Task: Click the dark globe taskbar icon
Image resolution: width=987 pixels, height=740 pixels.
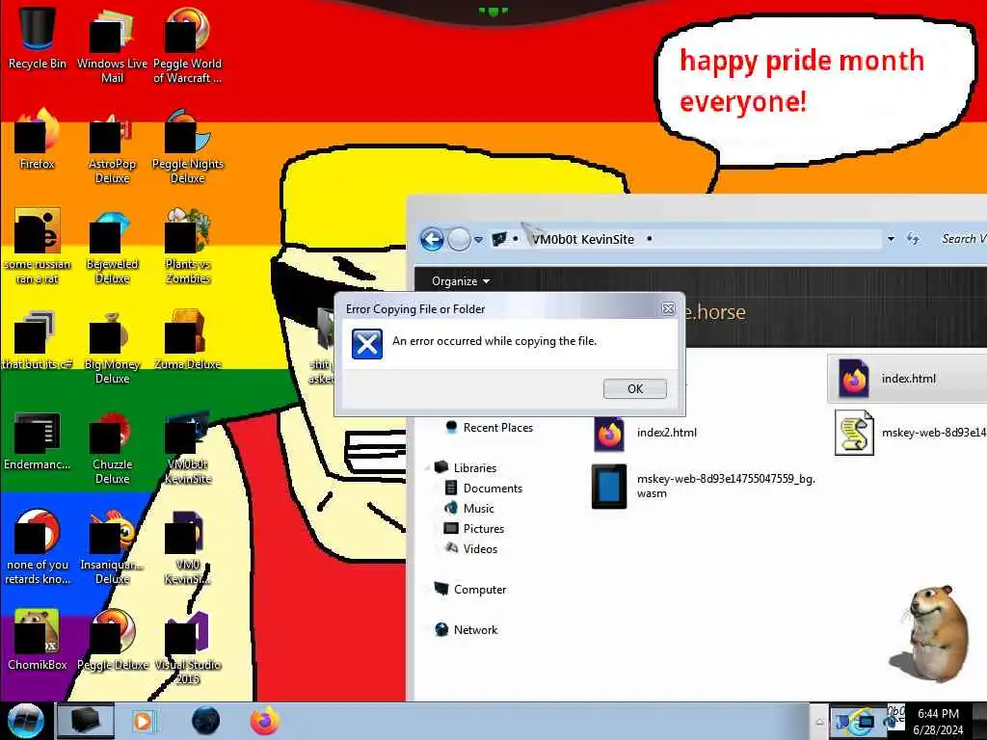Action: pyautogui.click(x=205, y=721)
